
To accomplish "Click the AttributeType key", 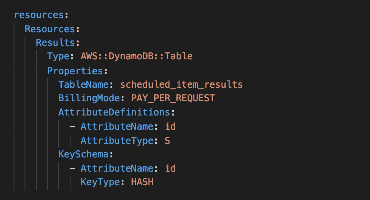I will (117, 140).
